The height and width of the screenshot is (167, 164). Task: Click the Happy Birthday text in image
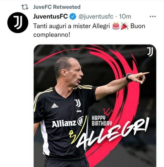point(102,121)
